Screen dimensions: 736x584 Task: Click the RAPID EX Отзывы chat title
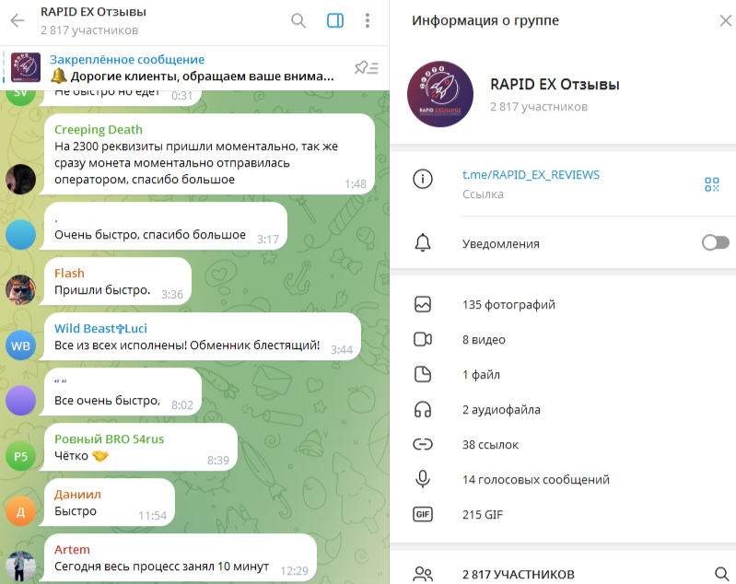pos(93,12)
